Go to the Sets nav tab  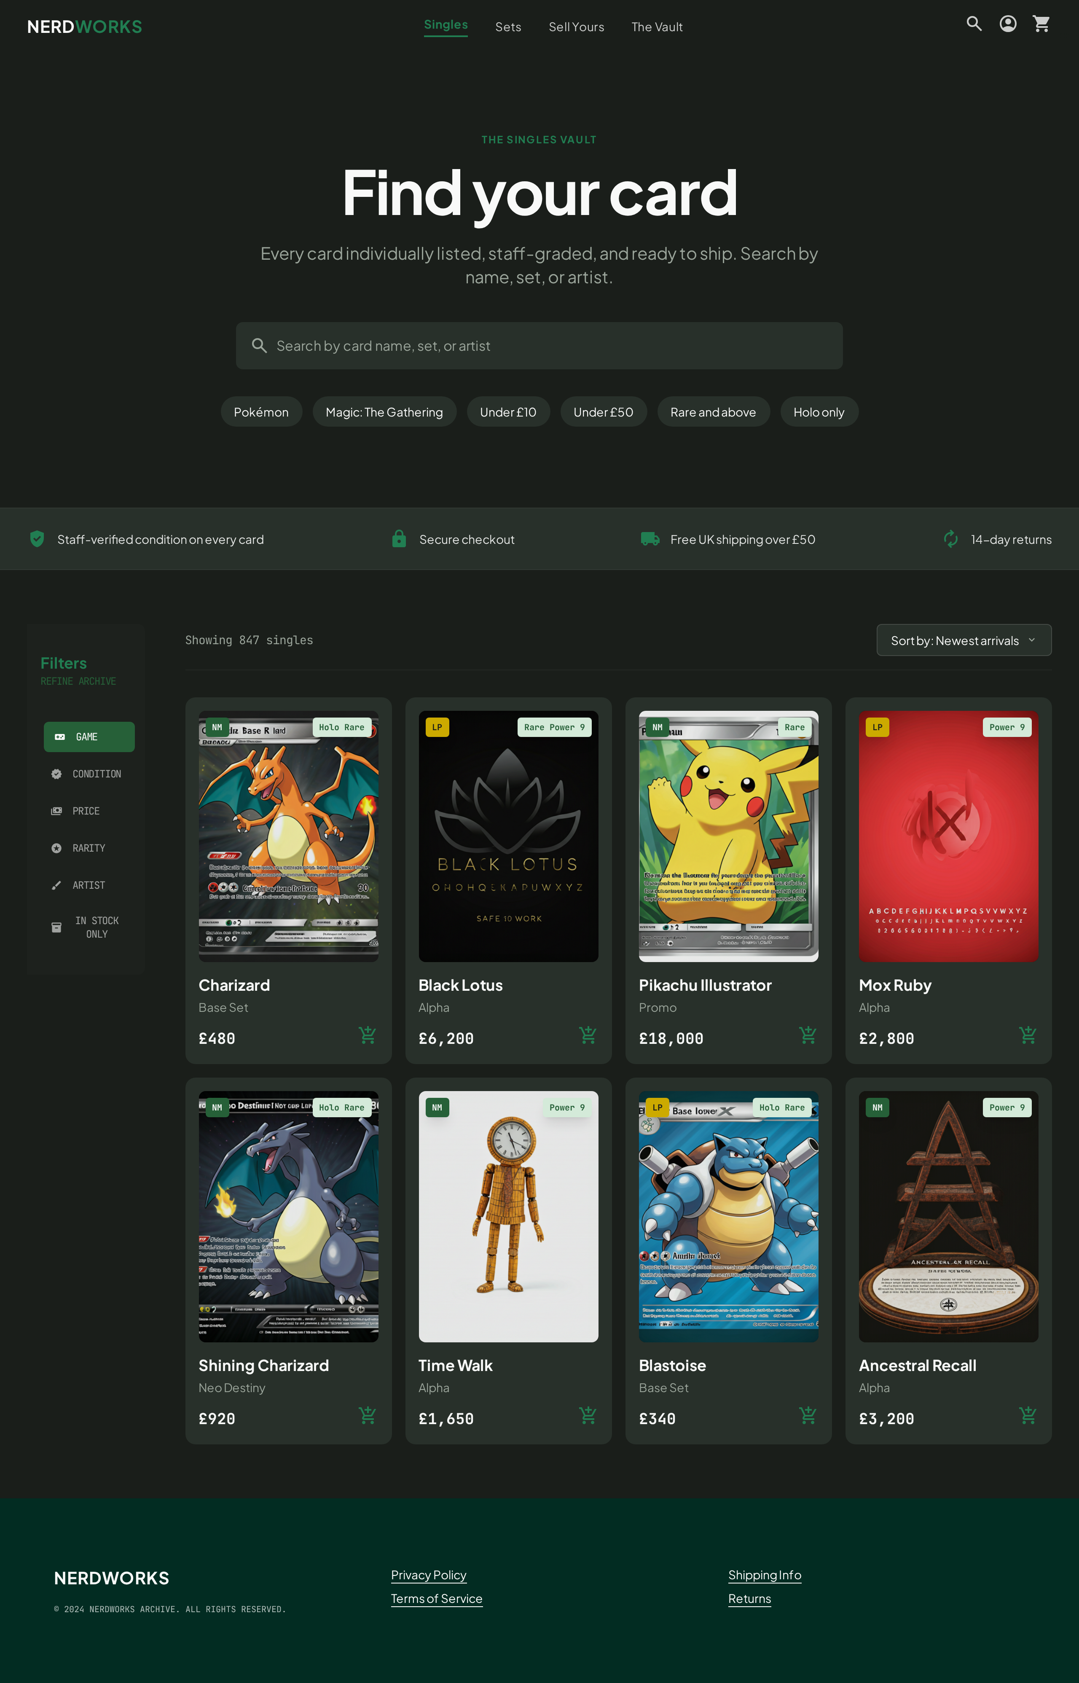[508, 27]
